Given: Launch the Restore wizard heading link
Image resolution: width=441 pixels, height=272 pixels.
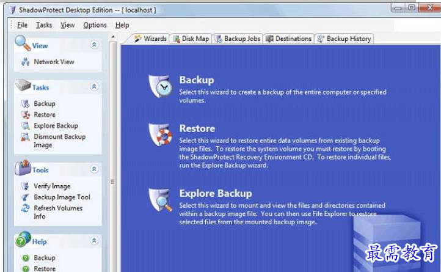Looking at the screenshot, I should [197, 128].
